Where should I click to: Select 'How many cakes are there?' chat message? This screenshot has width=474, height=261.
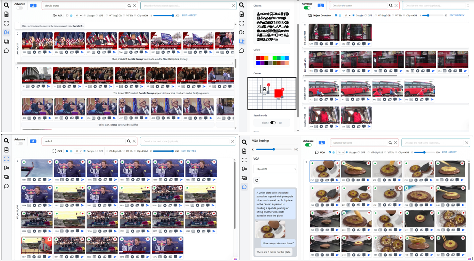[x=278, y=243]
